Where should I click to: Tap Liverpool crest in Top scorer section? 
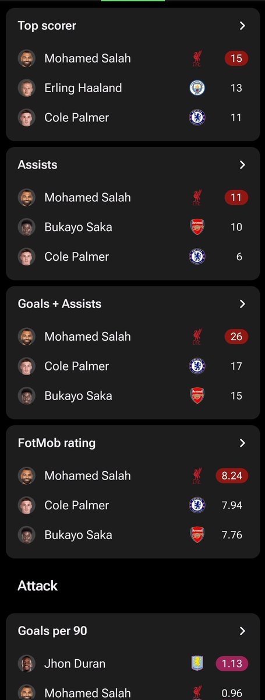pyautogui.click(x=197, y=58)
